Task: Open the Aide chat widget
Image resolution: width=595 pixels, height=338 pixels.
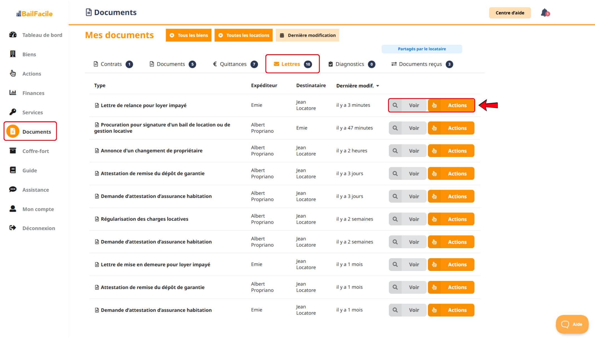Action: tap(572, 324)
